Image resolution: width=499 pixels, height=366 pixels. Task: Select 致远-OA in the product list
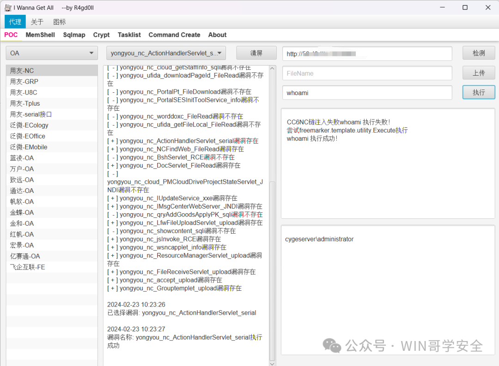pos(52,180)
